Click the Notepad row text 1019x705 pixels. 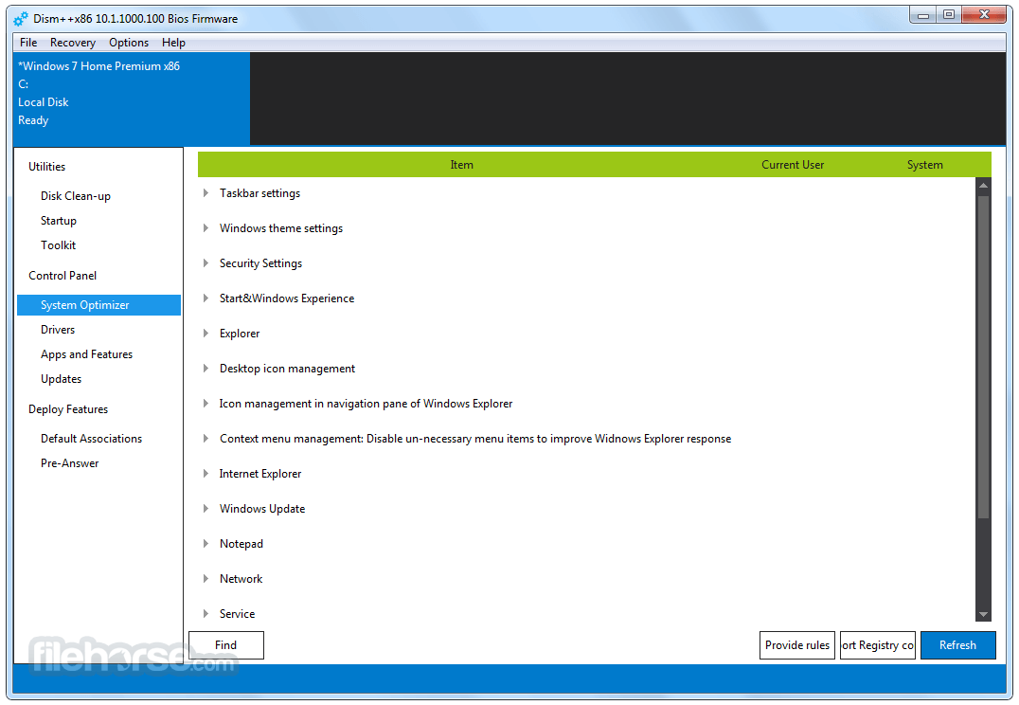(x=241, y=544)
